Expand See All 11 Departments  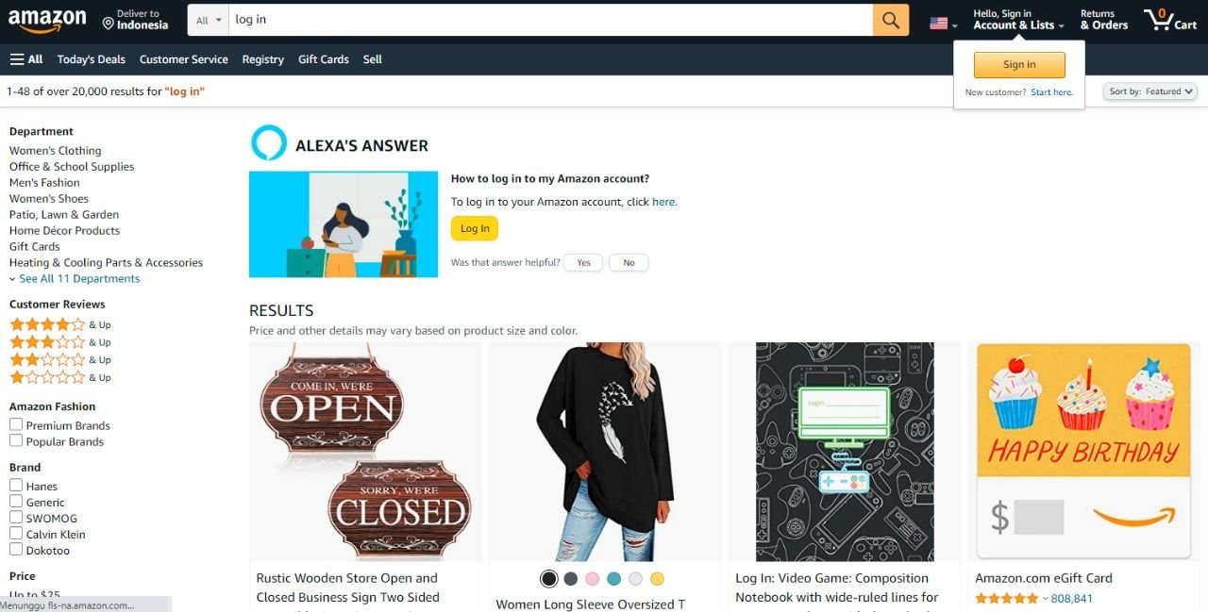(75, 278)
